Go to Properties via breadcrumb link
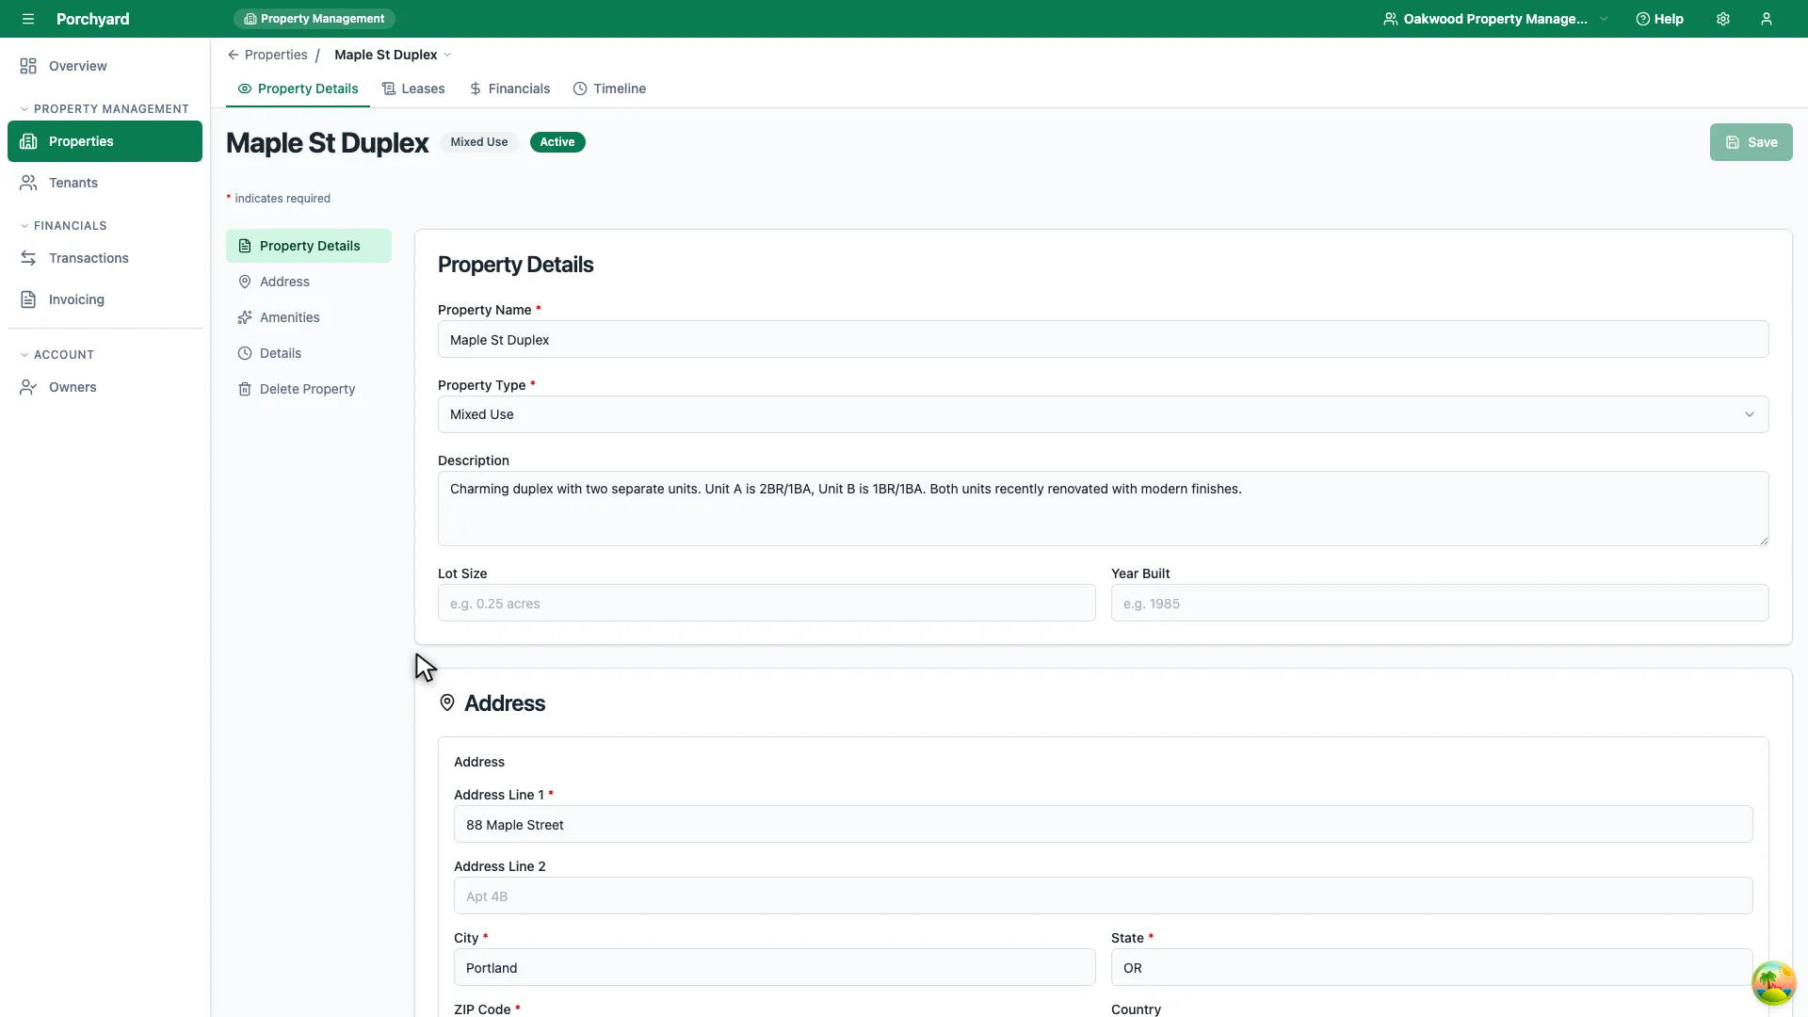 [276, 55]
